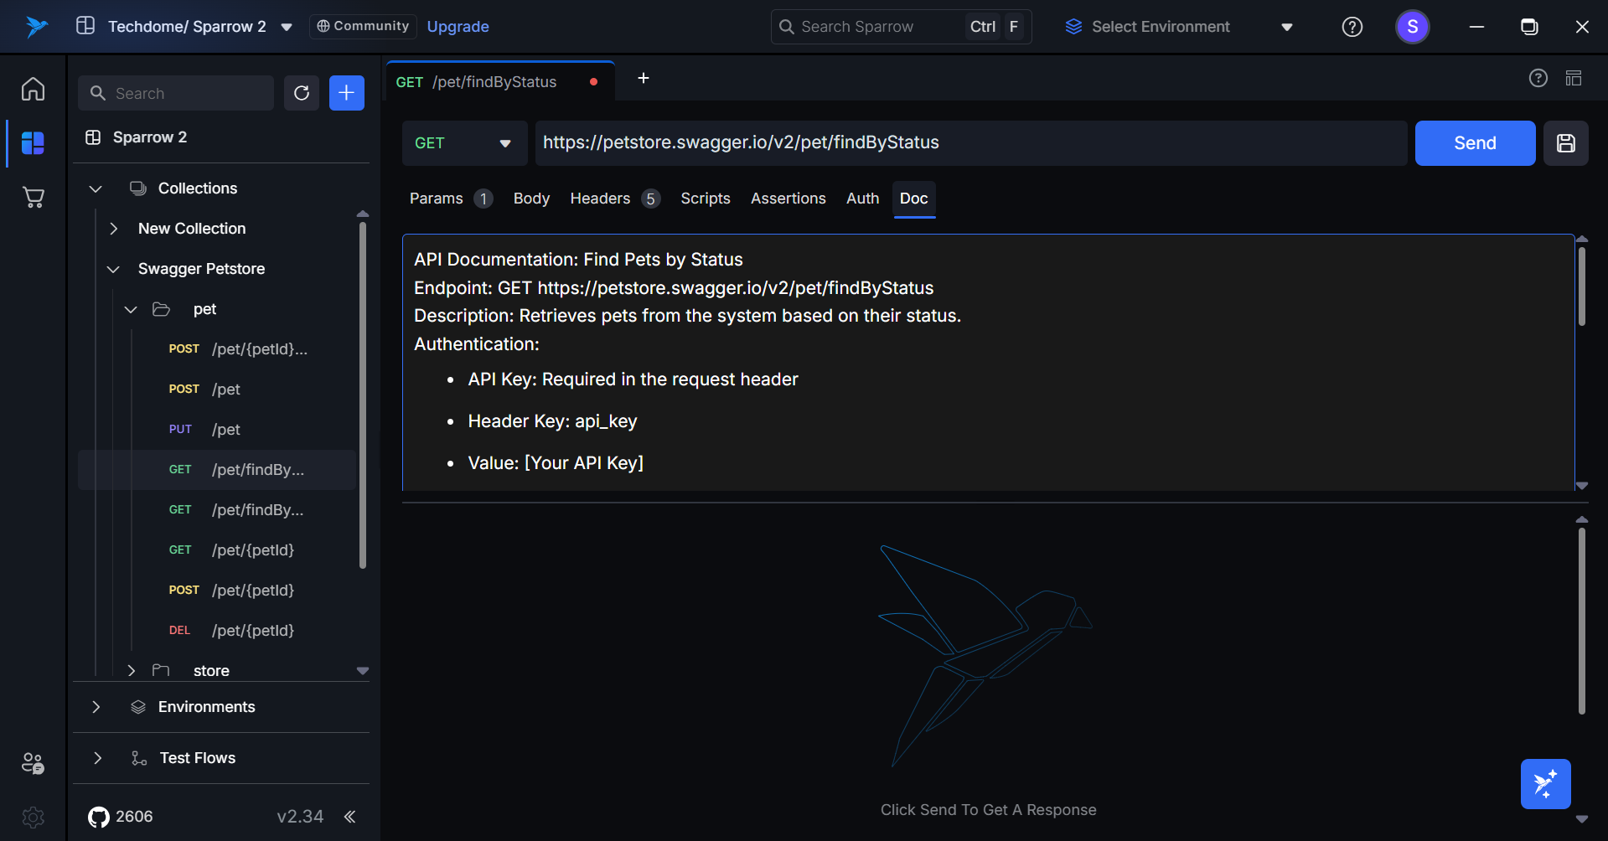The image size is (1608, 841).
Task: Collapse the sidebar with double-chevron icon
Action: 350,817
